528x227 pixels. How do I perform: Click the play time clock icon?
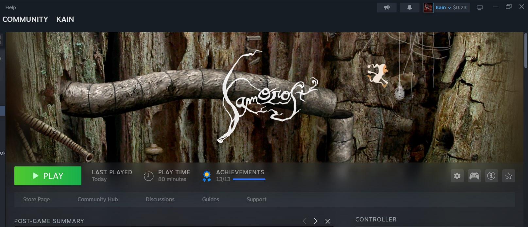pos(148,176)
